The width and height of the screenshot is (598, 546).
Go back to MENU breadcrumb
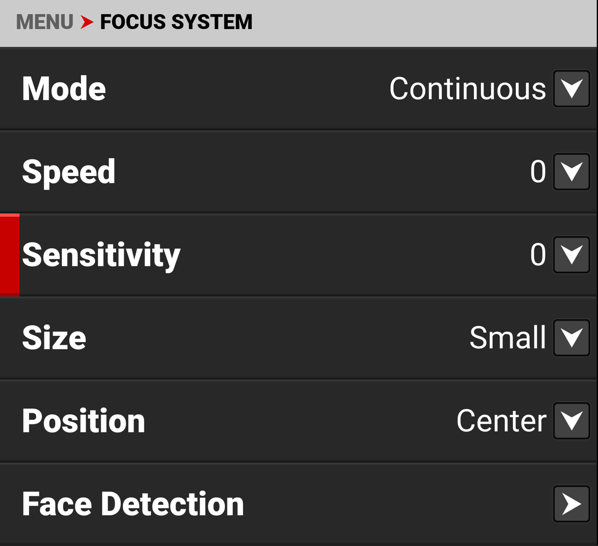click(45, 22)
